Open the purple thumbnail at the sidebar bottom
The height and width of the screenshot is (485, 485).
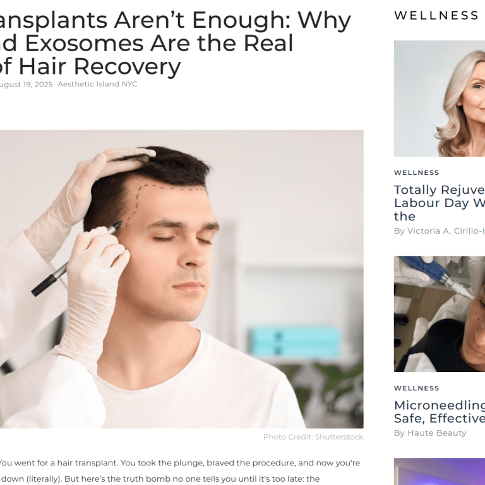(x=440, y=471)
